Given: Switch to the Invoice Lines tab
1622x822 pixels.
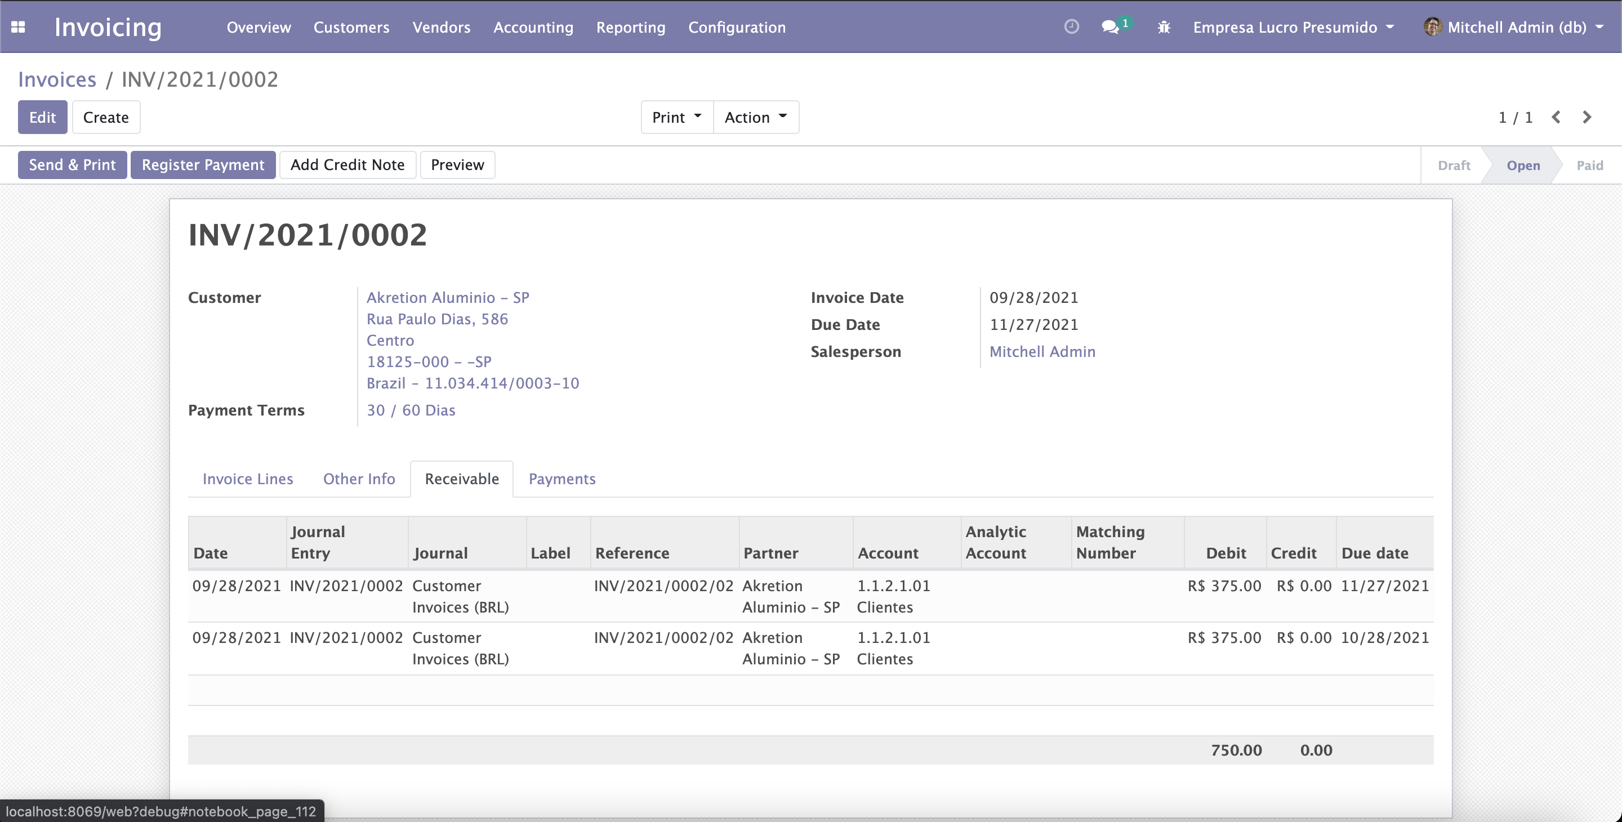Looking at the screenshot, I should coord(247,478).
